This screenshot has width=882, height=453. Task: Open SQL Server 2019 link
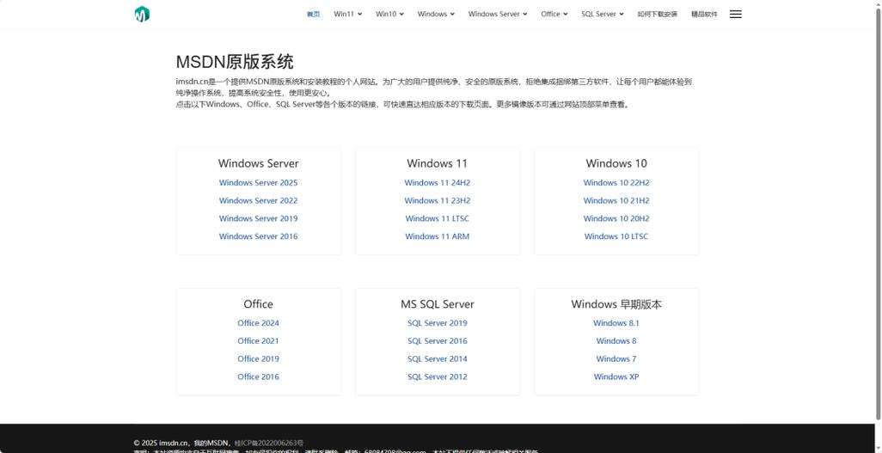(x=437, y=323)
